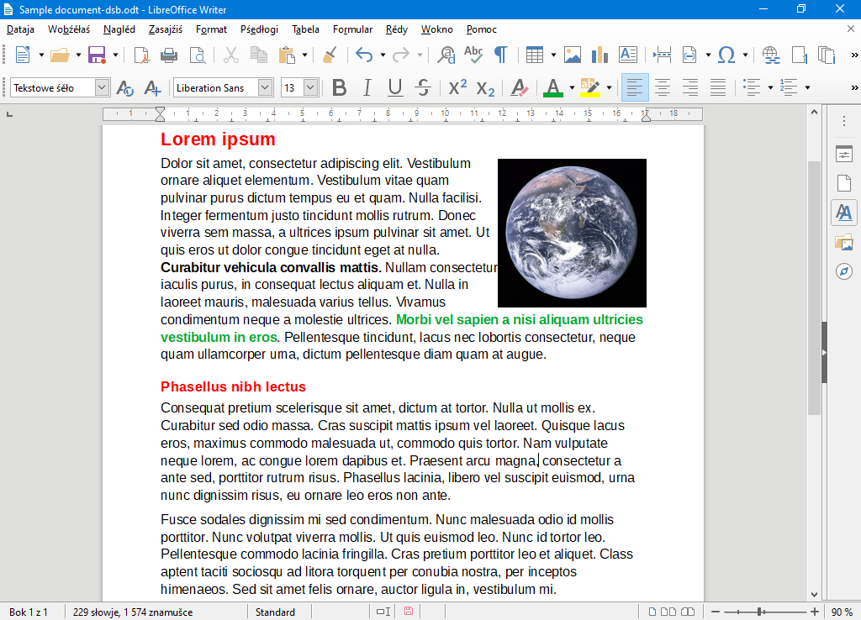
Task: Open the special character Omega icon
Action: [726, 55]
